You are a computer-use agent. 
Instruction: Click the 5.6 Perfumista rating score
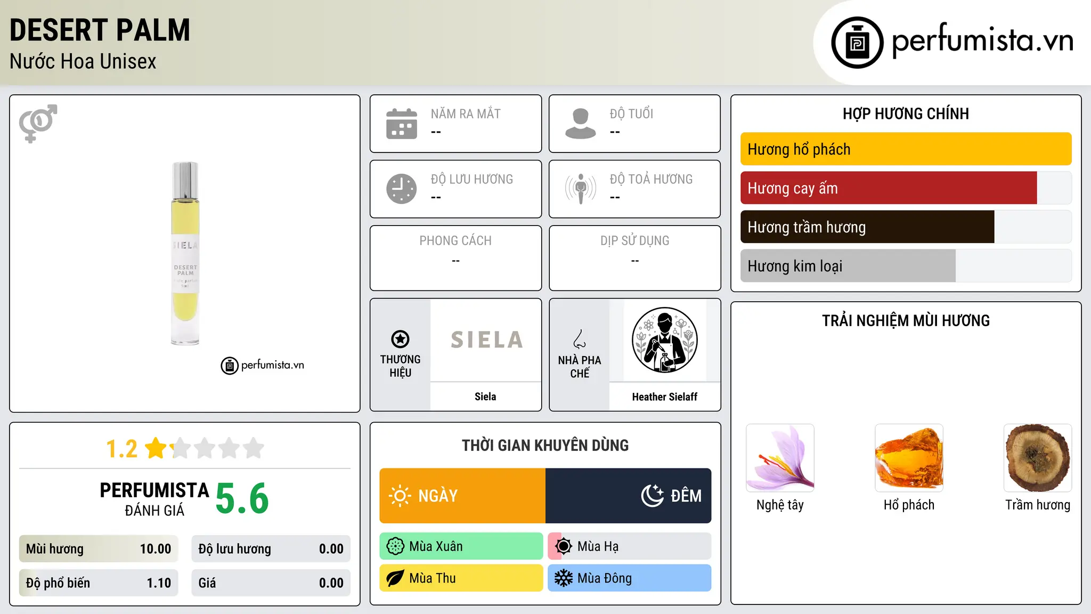tap(242, 498)
